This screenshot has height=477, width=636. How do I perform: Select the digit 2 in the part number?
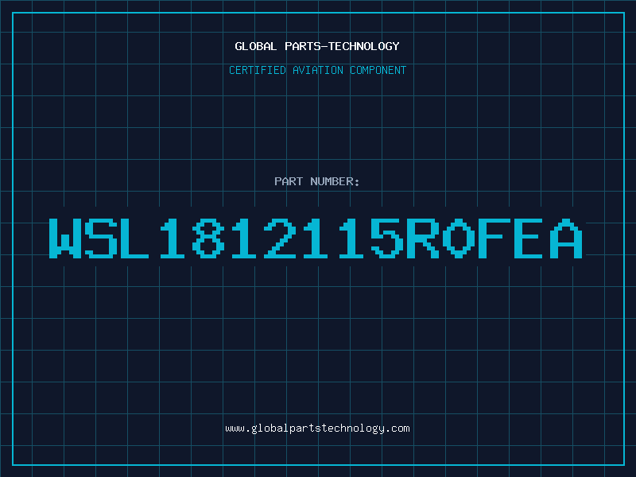[x=280, y=238]
